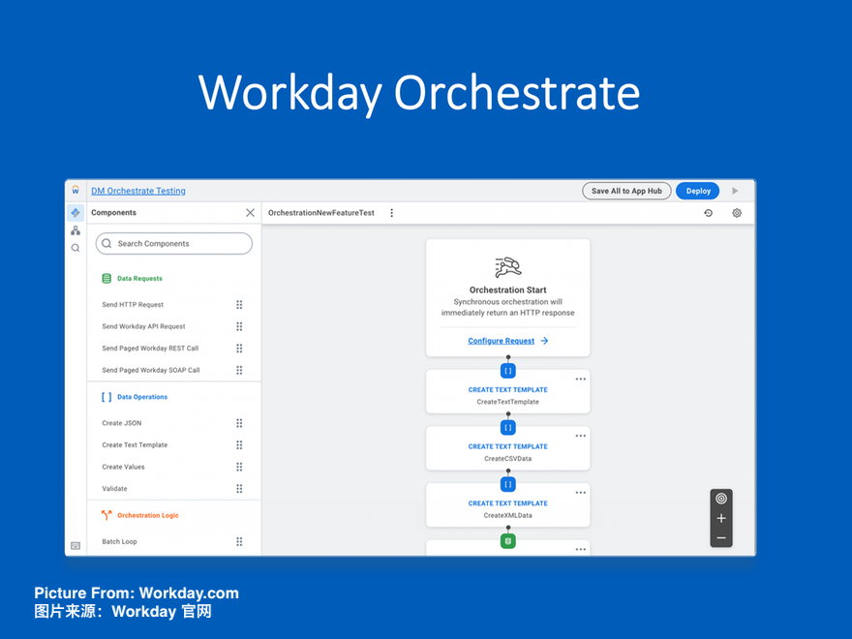Click the orange Orchestration Logic icon
This screenshot has width=852, height=639.
[x=106, y=514]
